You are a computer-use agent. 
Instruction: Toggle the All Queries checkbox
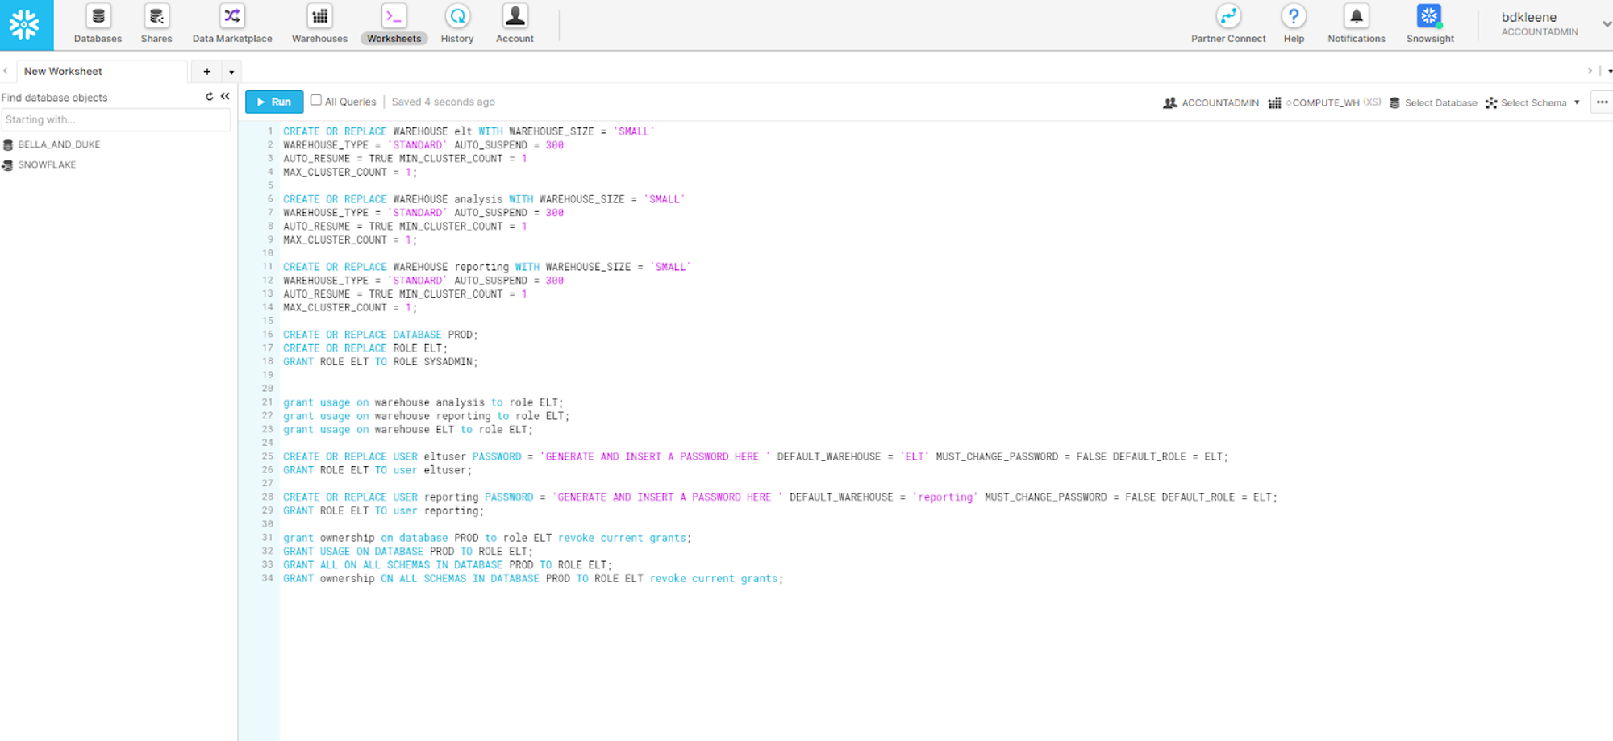click(316, 101)
